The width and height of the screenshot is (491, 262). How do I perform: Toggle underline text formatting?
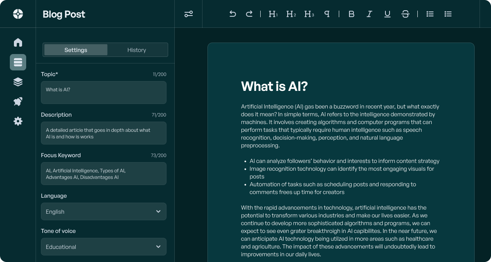[x=387, y=14]
